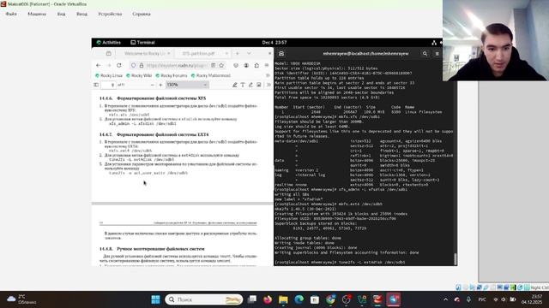Switch to the partition pdf tab
Image resolution: width=549 pixels, height=308 pixels.
(198, 53)
